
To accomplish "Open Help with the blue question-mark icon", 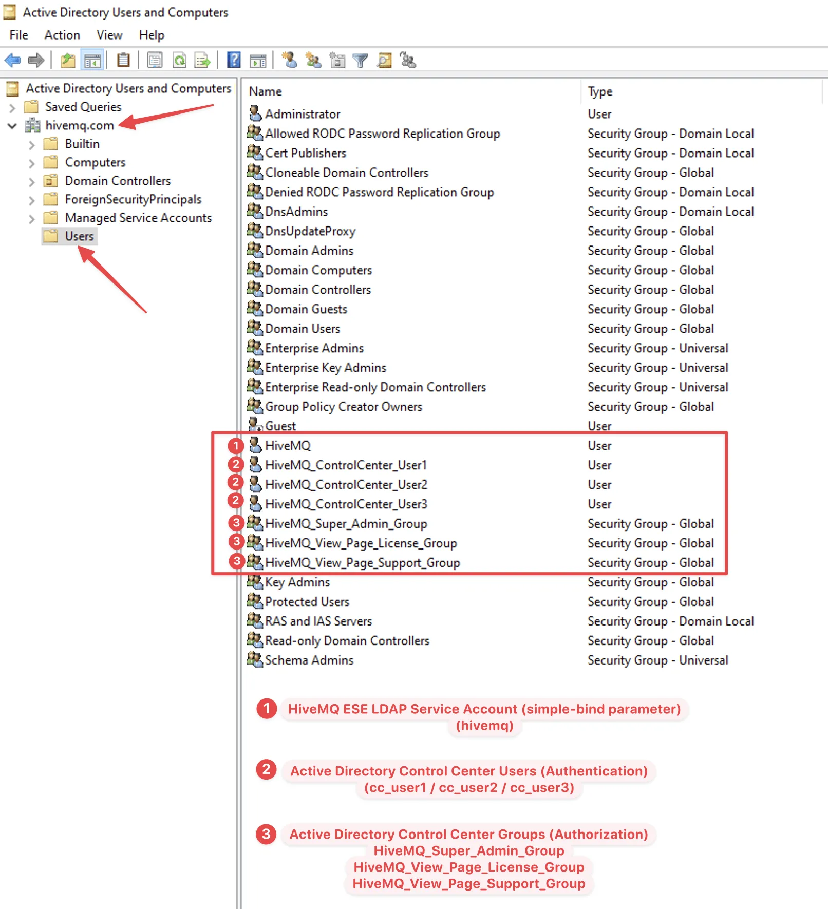I will [234, 61].
